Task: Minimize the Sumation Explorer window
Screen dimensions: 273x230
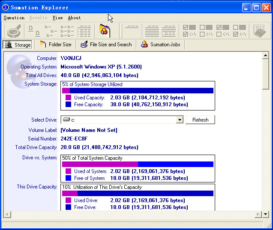Action: pyautogui.click(x=246, y=7)
